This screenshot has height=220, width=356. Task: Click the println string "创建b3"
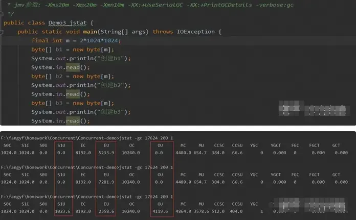[x=110, y=112]
